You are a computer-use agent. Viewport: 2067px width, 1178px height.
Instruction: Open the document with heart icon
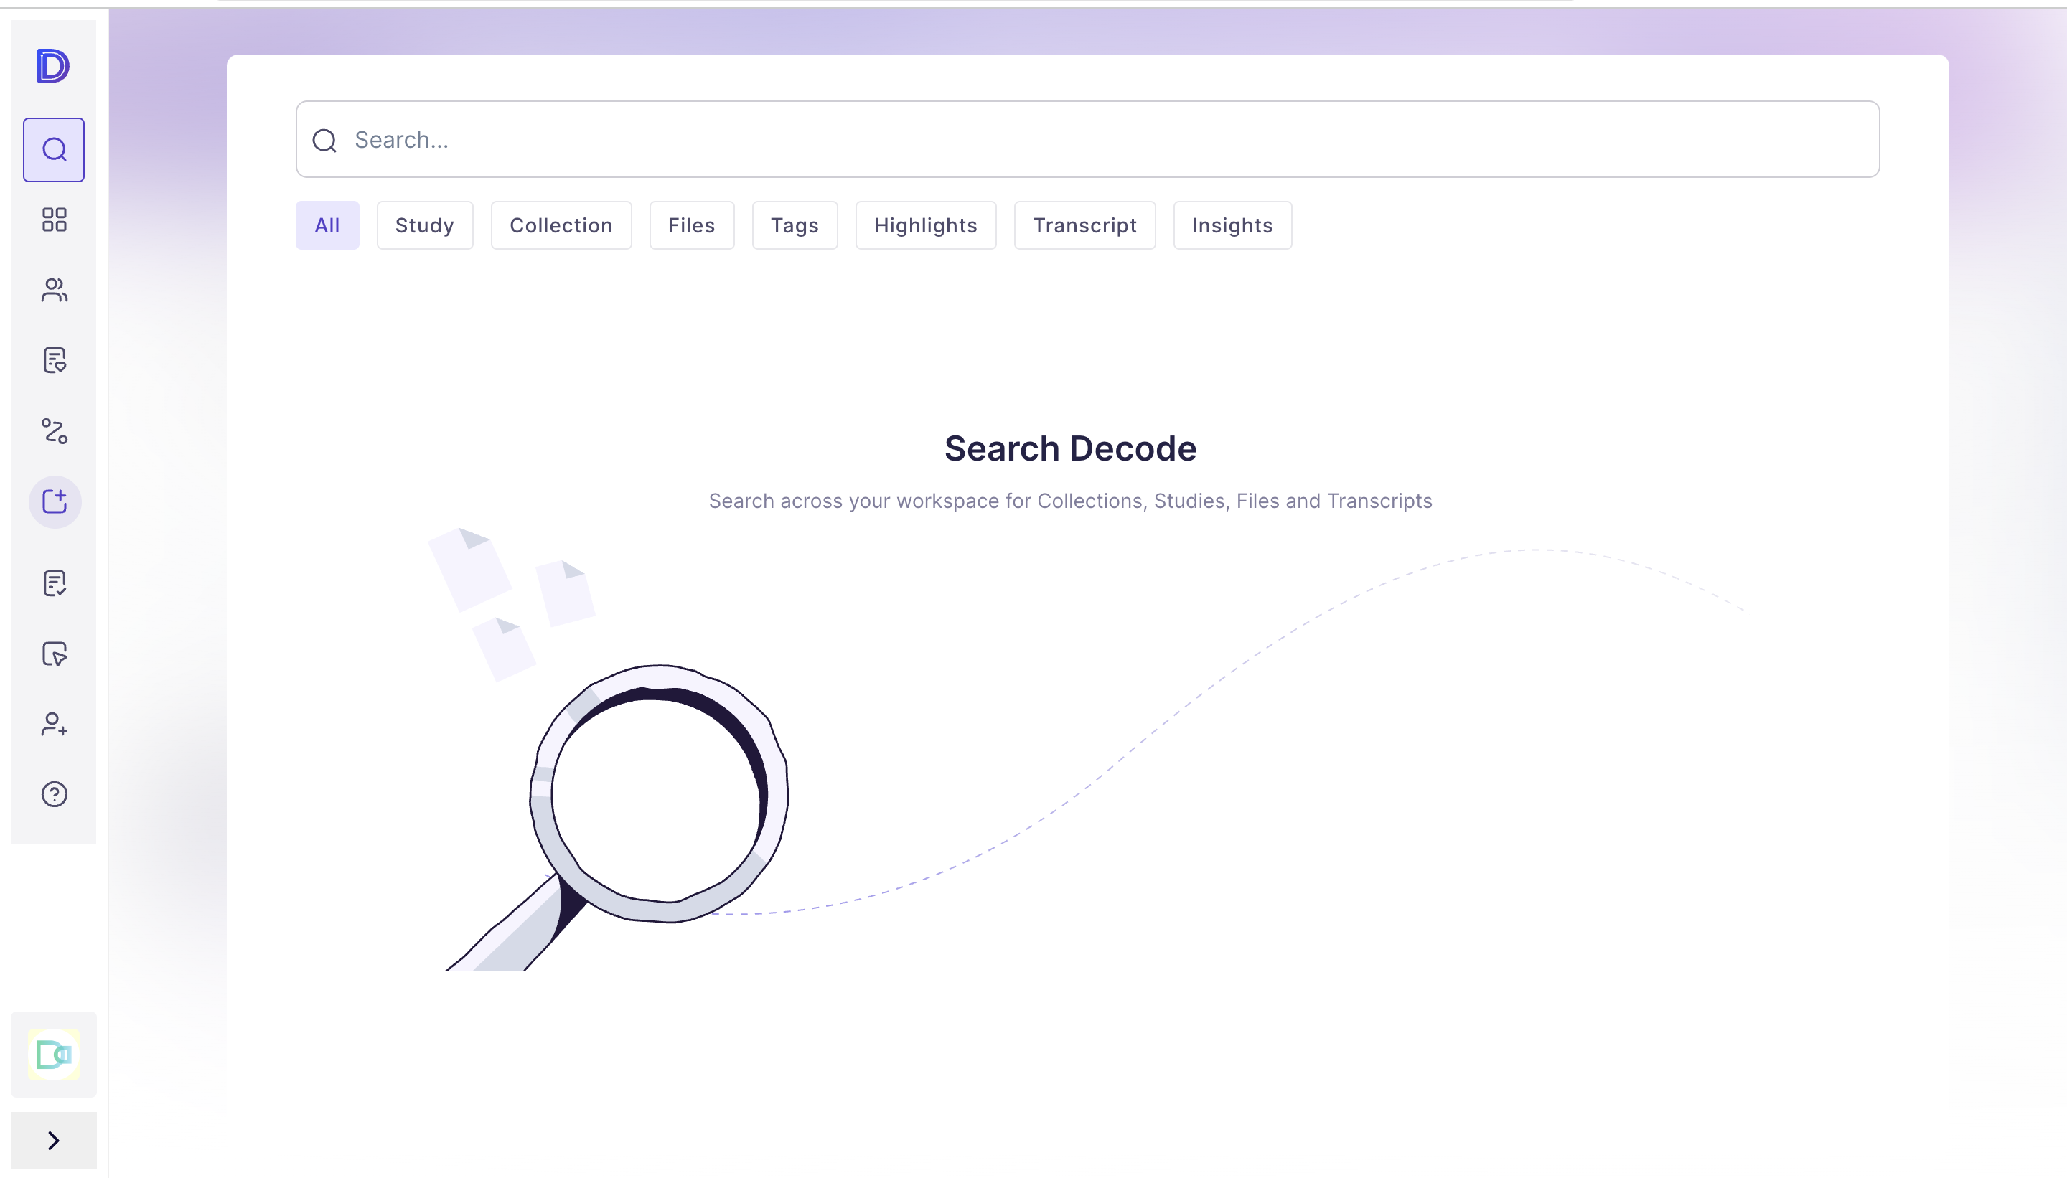click(x=55, y=360)
